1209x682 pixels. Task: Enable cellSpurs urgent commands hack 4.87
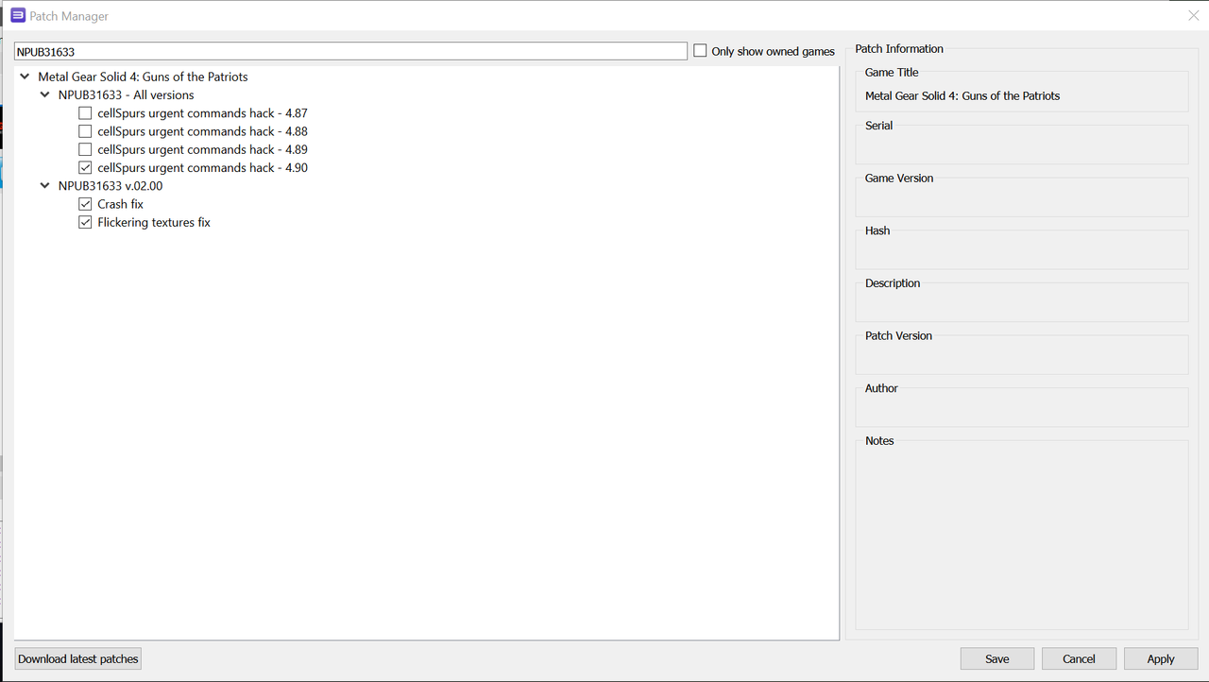tap(85, 113)
